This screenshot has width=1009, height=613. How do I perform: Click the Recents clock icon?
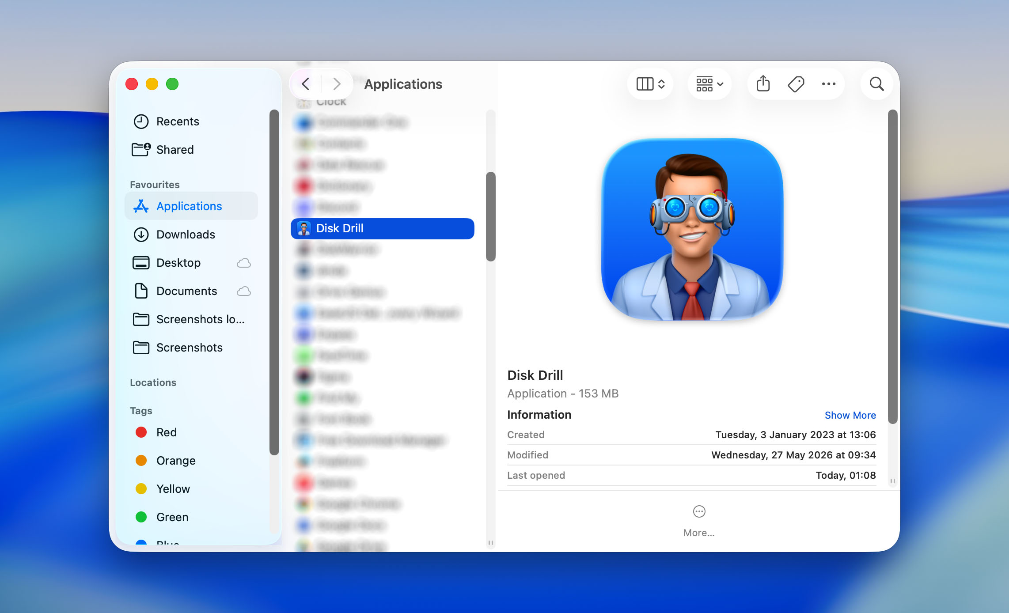(141, 121)
